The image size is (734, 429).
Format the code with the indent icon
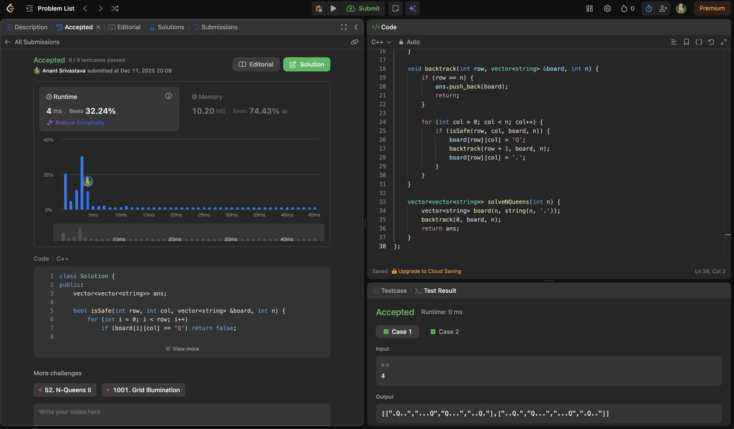[674, 42]
